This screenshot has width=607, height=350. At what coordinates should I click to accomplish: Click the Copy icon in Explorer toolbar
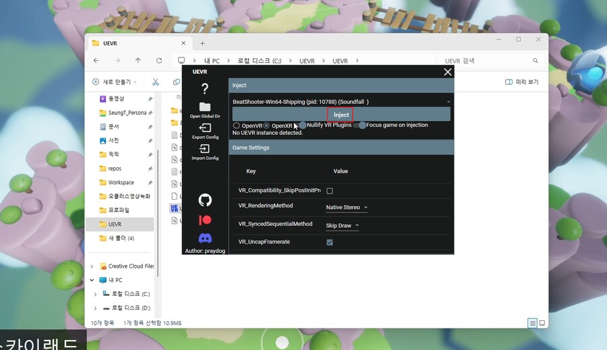pyautogui.click(x=177, y=82)
